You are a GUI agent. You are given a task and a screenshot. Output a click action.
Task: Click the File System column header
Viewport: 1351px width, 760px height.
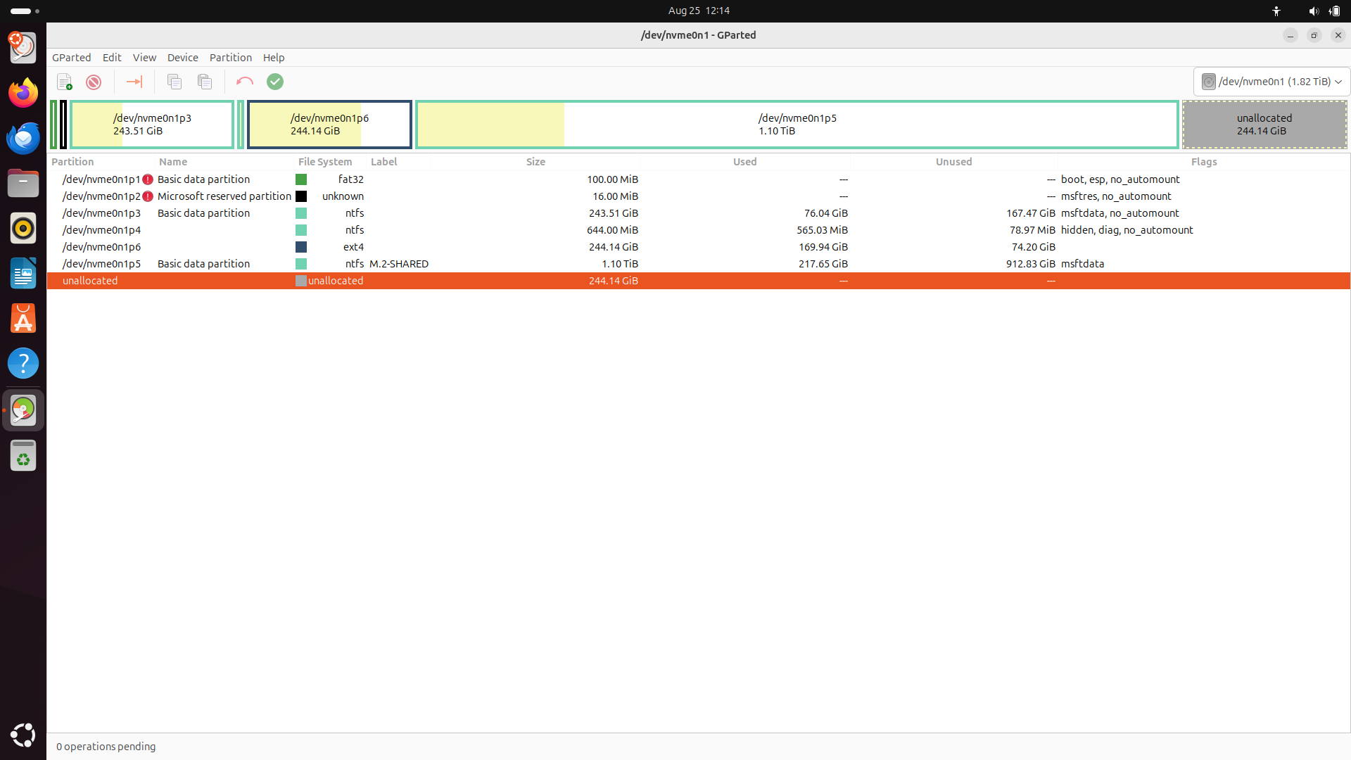(325, 162)
